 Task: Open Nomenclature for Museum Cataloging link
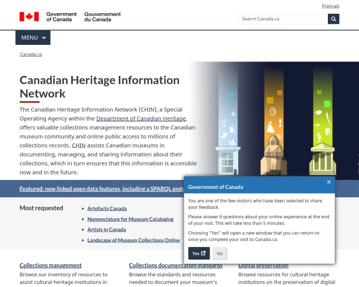(x=130, y=219)
